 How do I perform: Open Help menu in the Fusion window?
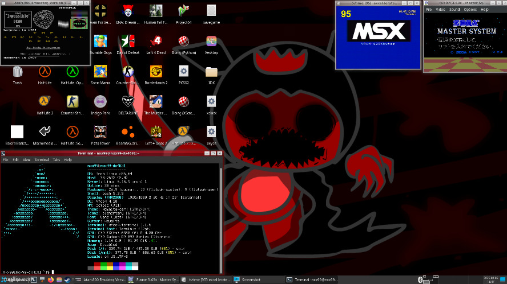(x=484, y=10)
